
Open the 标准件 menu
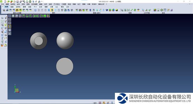pyautogui.click(x=94, y=4)
